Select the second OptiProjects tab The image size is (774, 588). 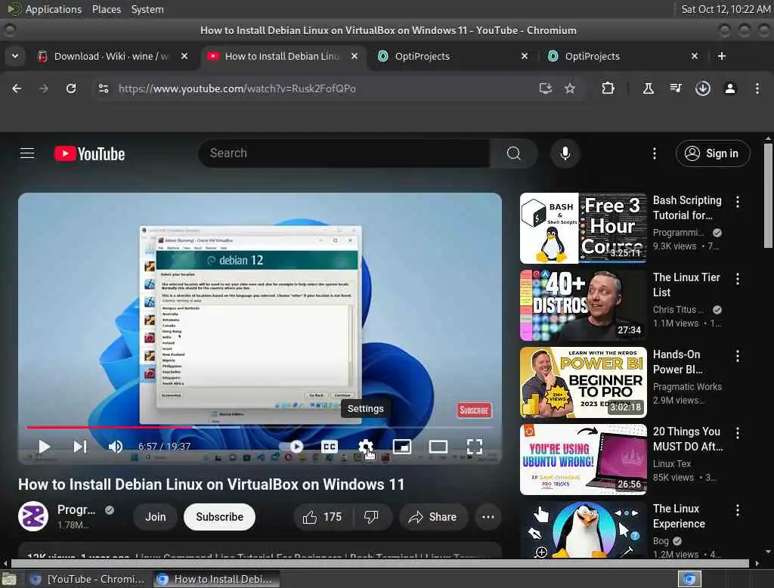point(624,56)
